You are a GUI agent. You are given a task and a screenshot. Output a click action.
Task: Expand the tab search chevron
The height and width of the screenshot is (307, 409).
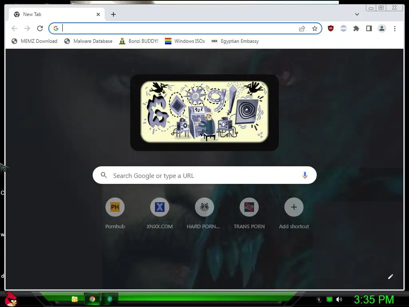pyautogui.click(x=357, y=14)
